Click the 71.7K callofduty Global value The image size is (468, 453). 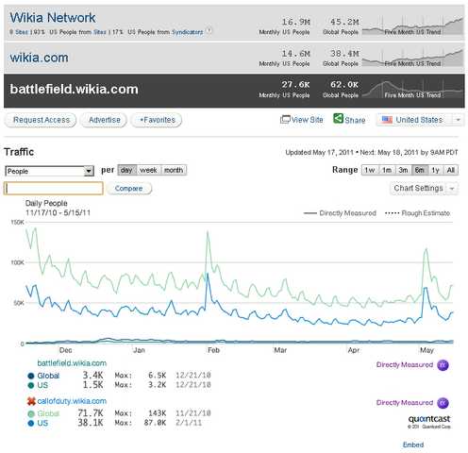(91, 413)
